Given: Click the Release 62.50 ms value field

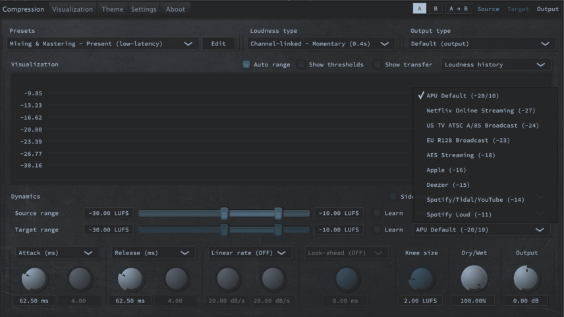Looking at the screenshot, I should pyautogui.click(x=130, y=301).
